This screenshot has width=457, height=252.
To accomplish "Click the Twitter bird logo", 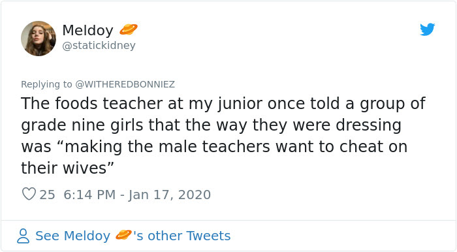I will pos(427,29).
